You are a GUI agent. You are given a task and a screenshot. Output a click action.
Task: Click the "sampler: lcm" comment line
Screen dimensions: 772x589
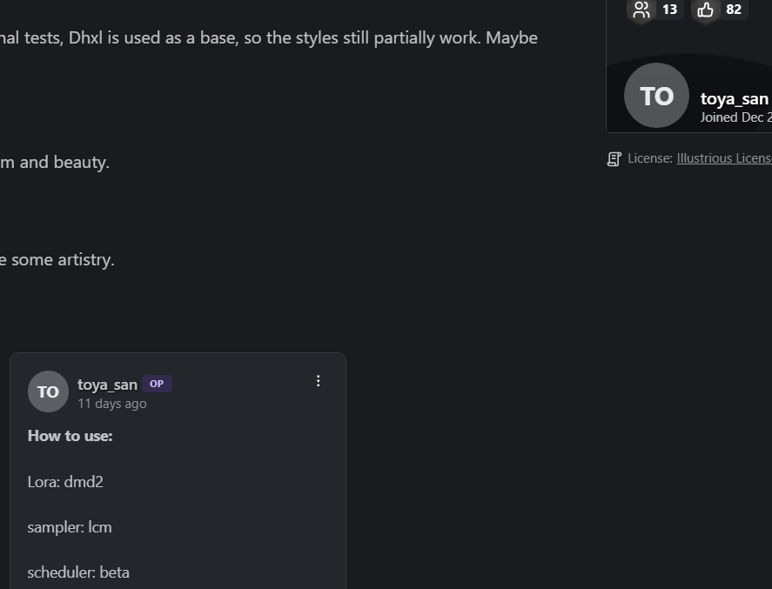[x=70, y=527]
